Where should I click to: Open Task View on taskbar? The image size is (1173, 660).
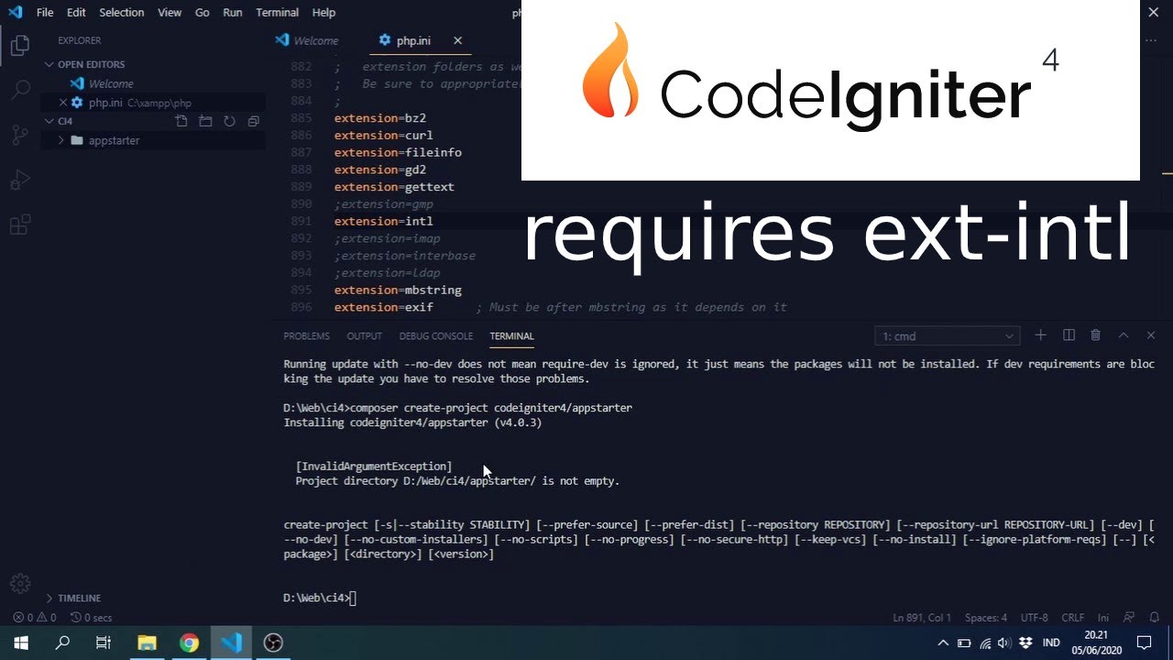click(x=104, y=643)
